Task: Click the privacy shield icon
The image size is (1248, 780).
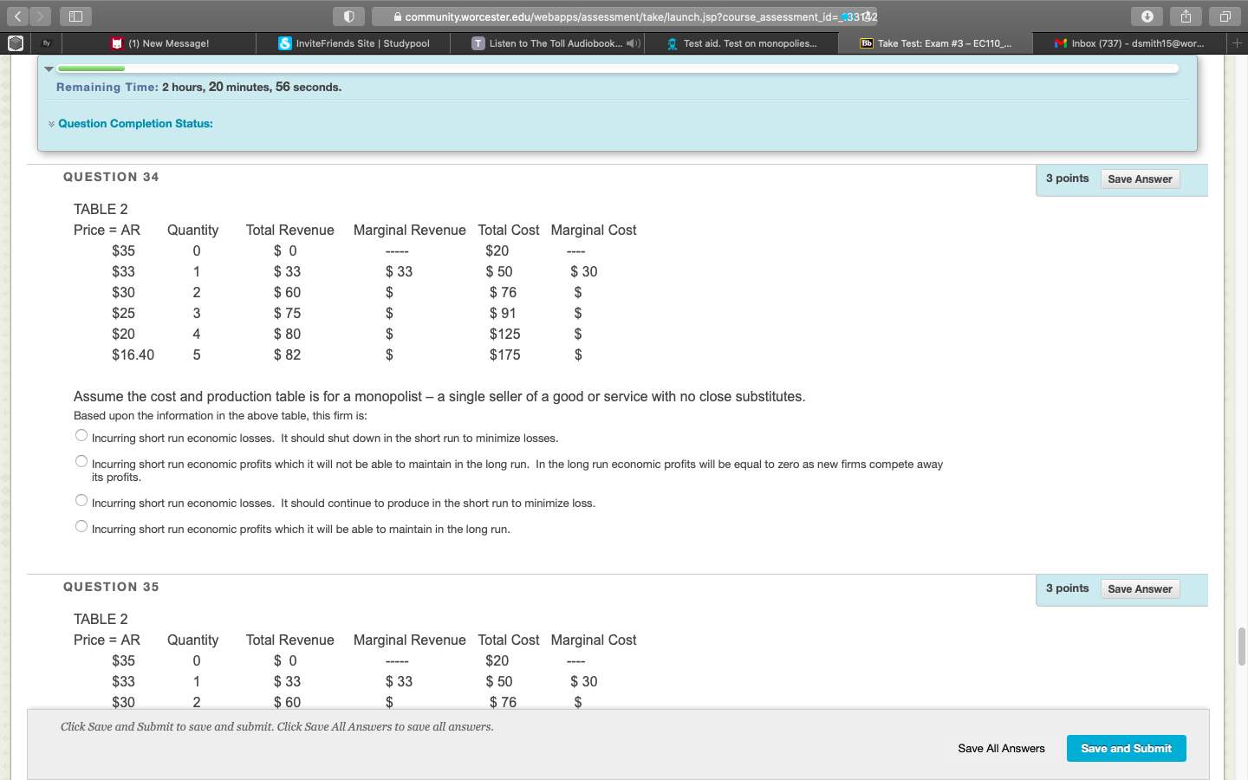Action: pos(348,16)
